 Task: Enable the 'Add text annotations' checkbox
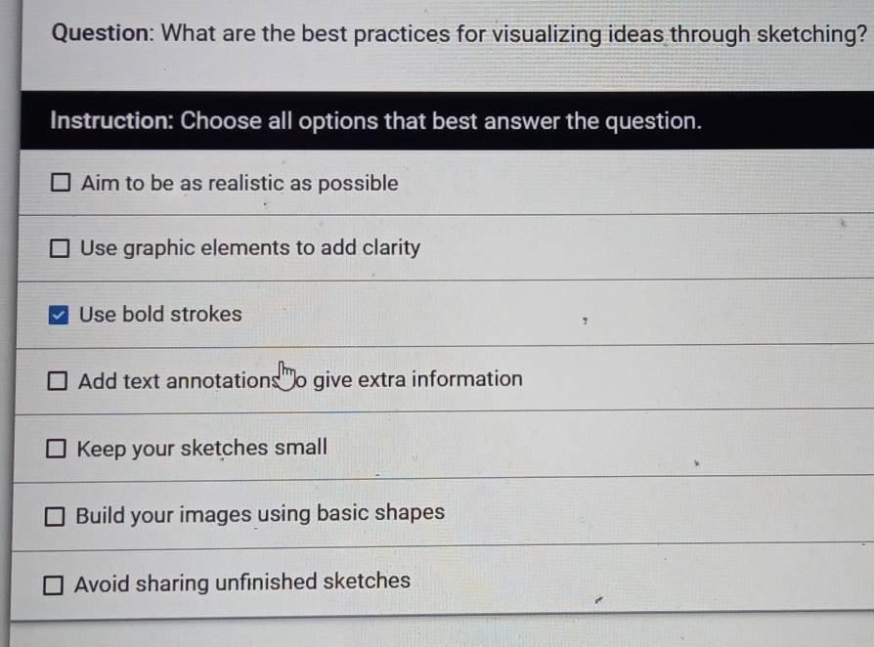[x=58, y=381]
